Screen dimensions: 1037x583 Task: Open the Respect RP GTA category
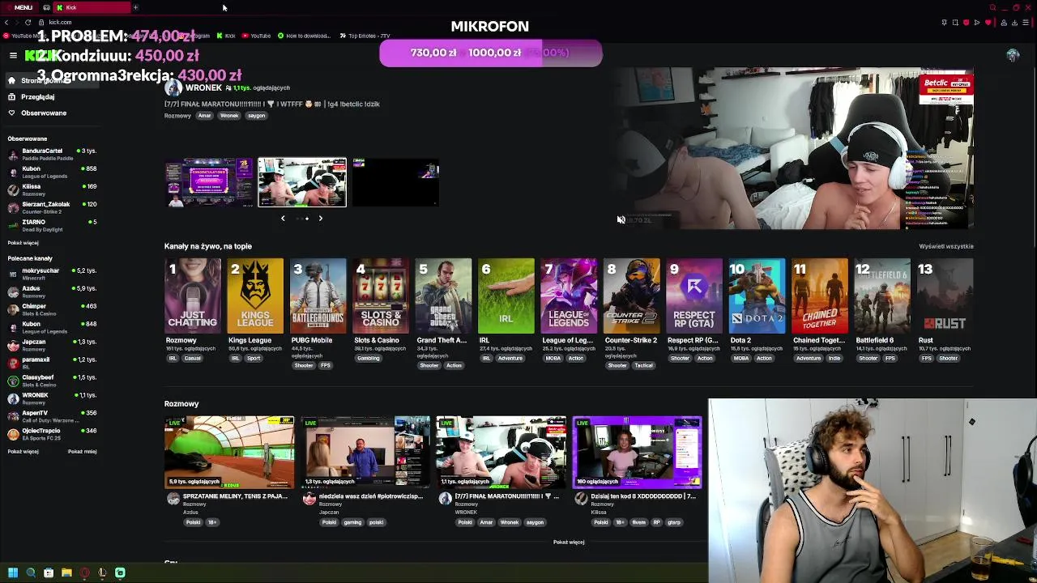coord(694,296)
